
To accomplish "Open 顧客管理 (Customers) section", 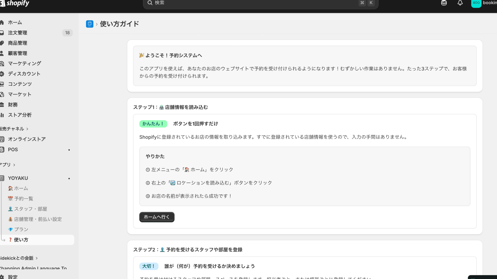I will click(18, 53).
